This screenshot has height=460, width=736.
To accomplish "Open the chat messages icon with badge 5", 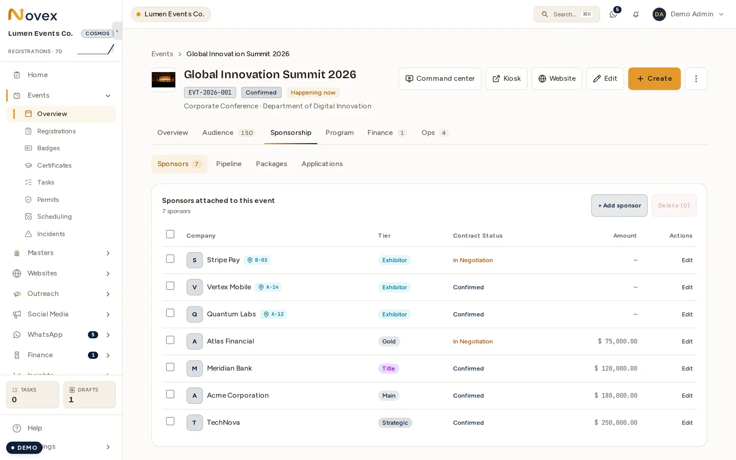I will tap(613, 14).
